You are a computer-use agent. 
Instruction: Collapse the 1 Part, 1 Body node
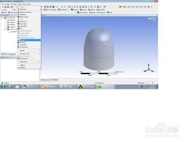[x=5, y=30]
